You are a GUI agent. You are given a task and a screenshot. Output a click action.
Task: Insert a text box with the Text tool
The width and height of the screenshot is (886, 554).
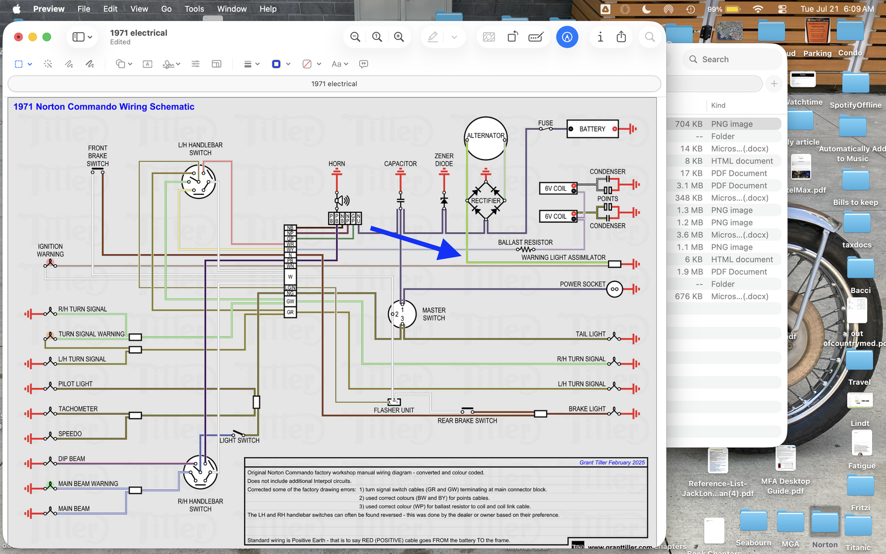pyautogui.click(x=147, y=64)
